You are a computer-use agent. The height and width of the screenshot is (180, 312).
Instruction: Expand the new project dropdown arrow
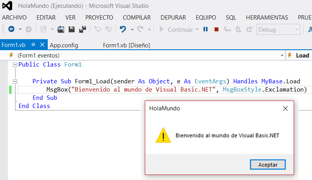coord(52,29)
